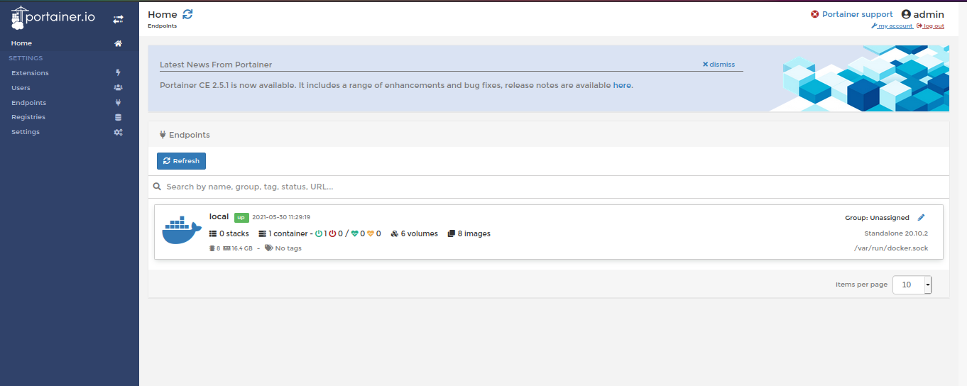Screen dimensions: 967x386
Task: Click the Portainer.io logo
Action: click(53, 18)
